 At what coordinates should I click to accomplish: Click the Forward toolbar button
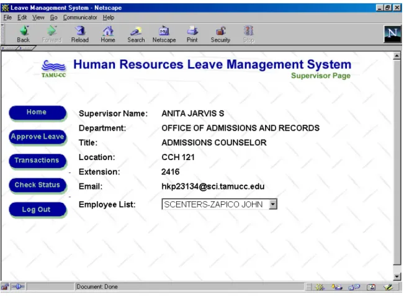[x=52, y=34]
